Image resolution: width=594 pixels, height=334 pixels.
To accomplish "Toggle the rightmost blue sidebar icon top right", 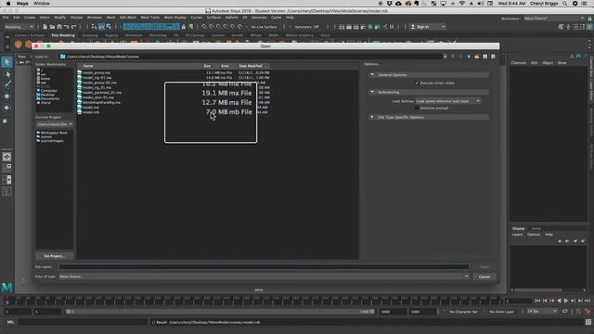I will click(x=590, y=27).
